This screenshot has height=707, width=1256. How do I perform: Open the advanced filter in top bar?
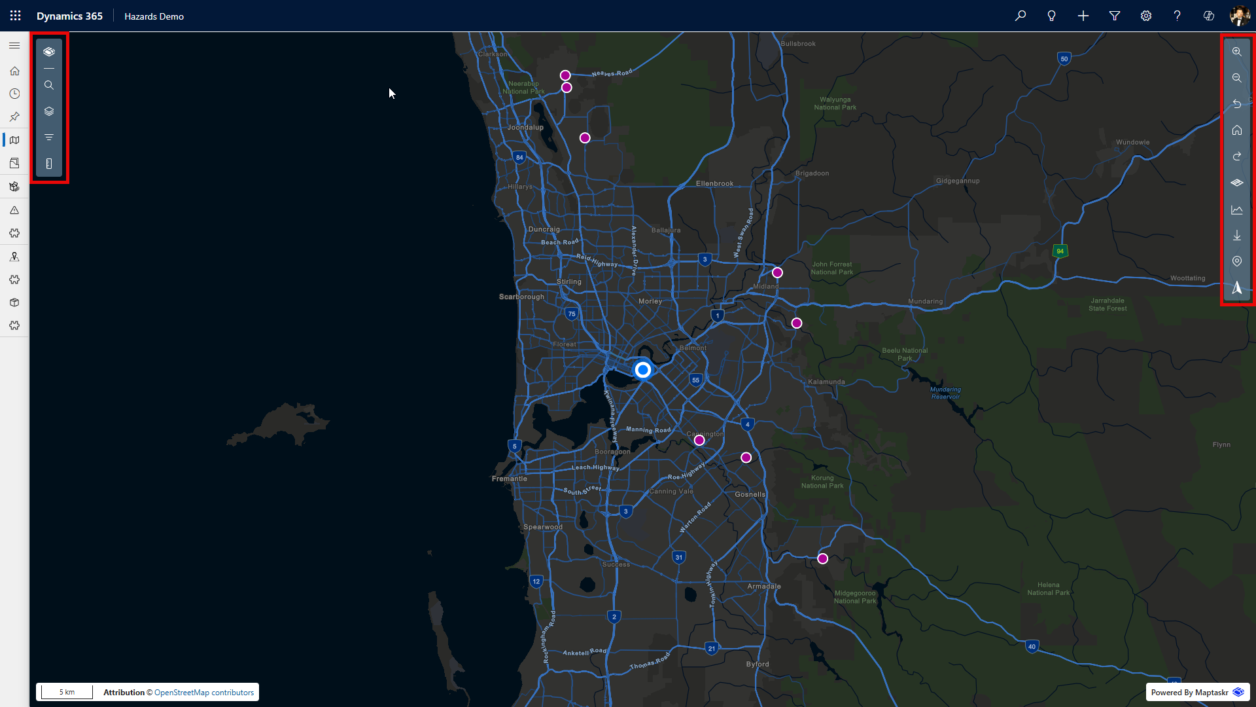[x=1114, y=16]
